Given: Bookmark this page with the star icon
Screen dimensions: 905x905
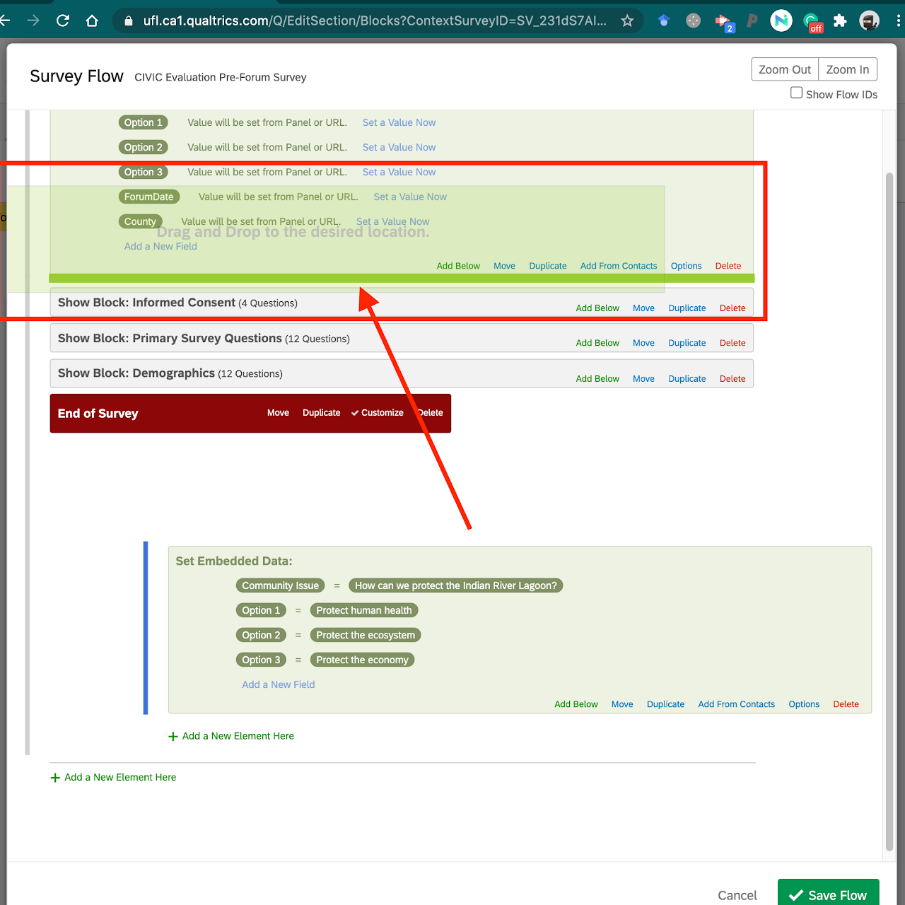Looking at the screenshot, I should click(x=627, y=21).
